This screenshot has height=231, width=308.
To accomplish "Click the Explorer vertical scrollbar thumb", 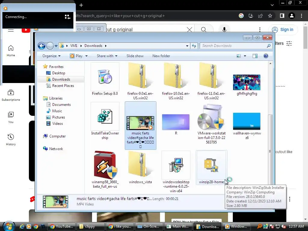I will [270, 151].
